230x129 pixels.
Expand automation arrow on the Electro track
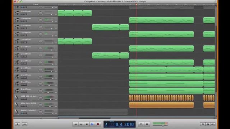(56, 114)
